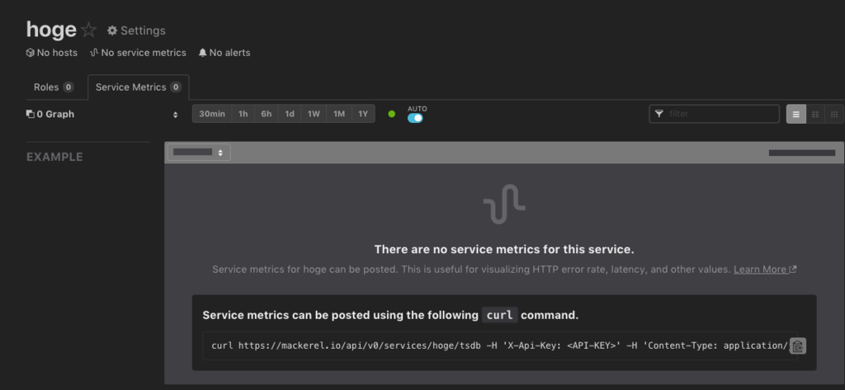Screen dimensions: 845x390
Task: Set time range to 1W
Action: click(x=314, y=114)
